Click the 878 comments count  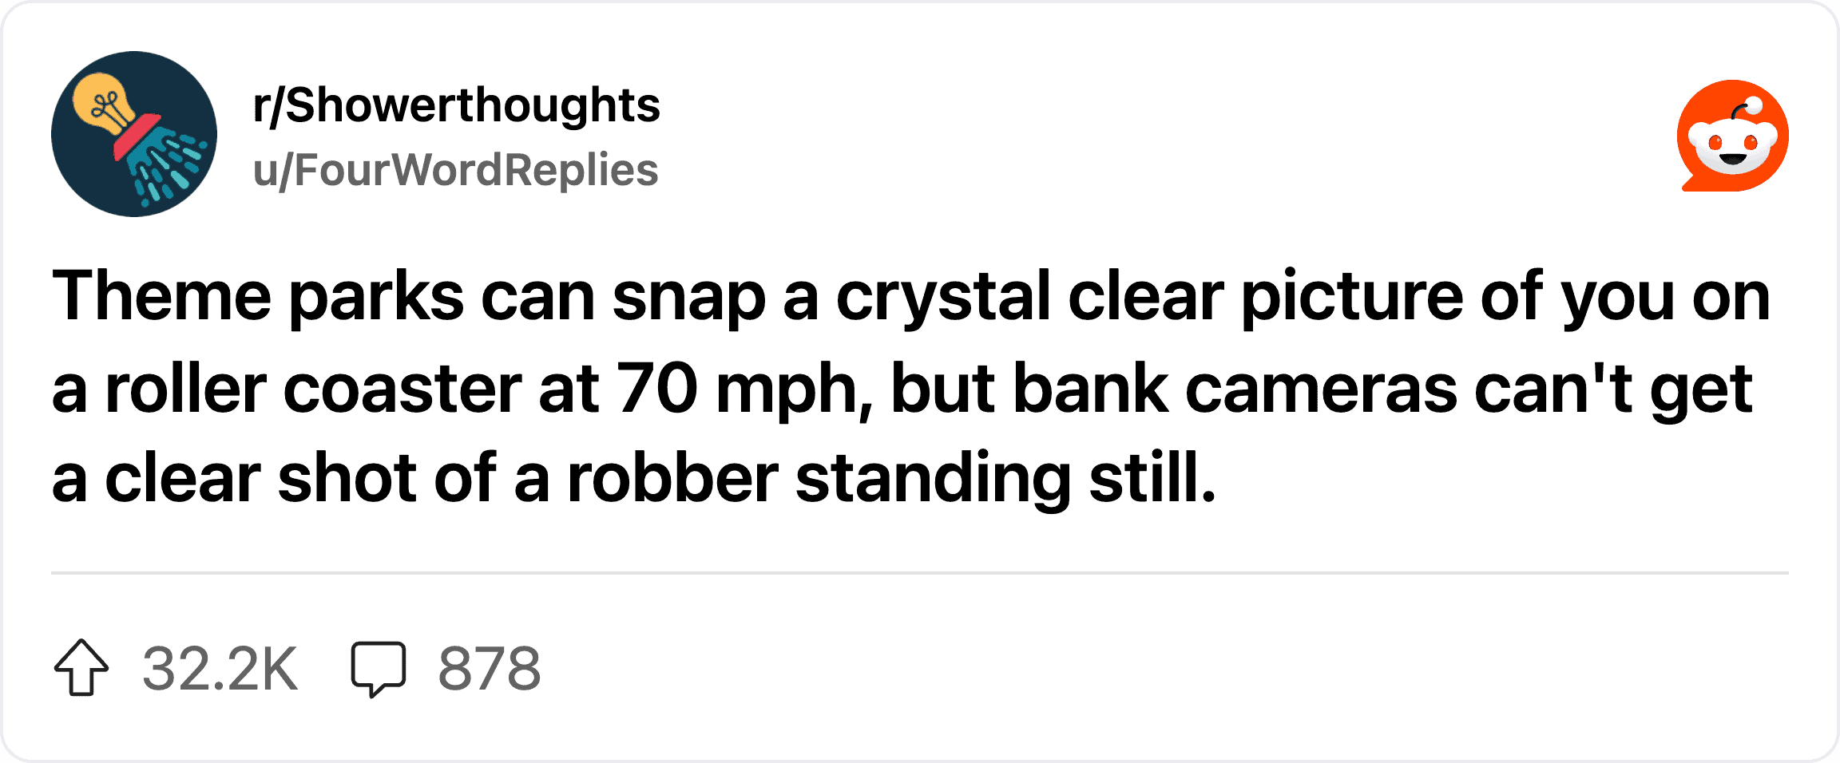coord(490,669)
